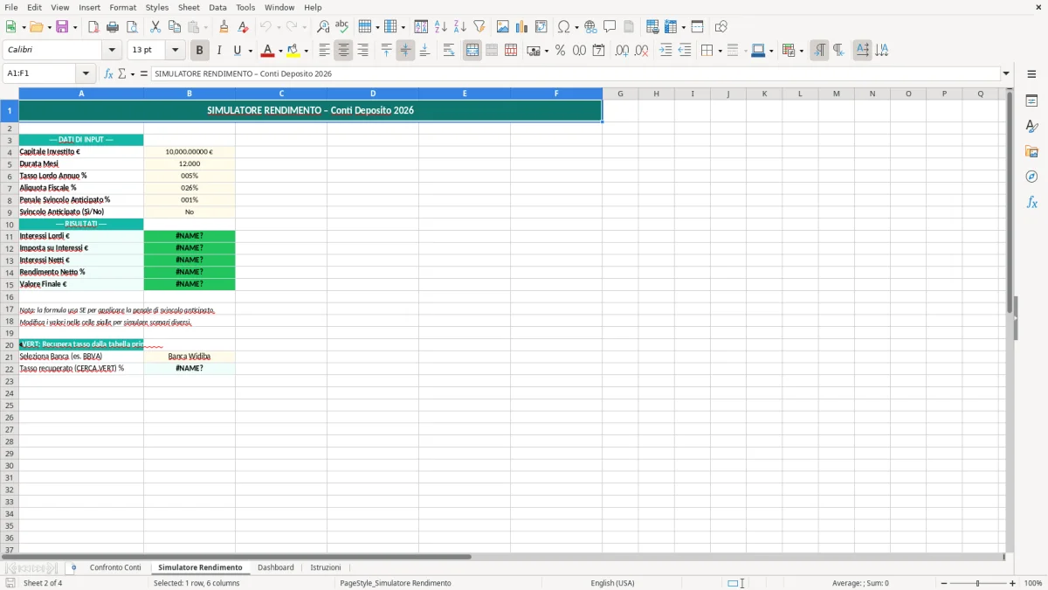Switch to the Dashboard sheet tab

pyautogui.click(x=276, y=568)
